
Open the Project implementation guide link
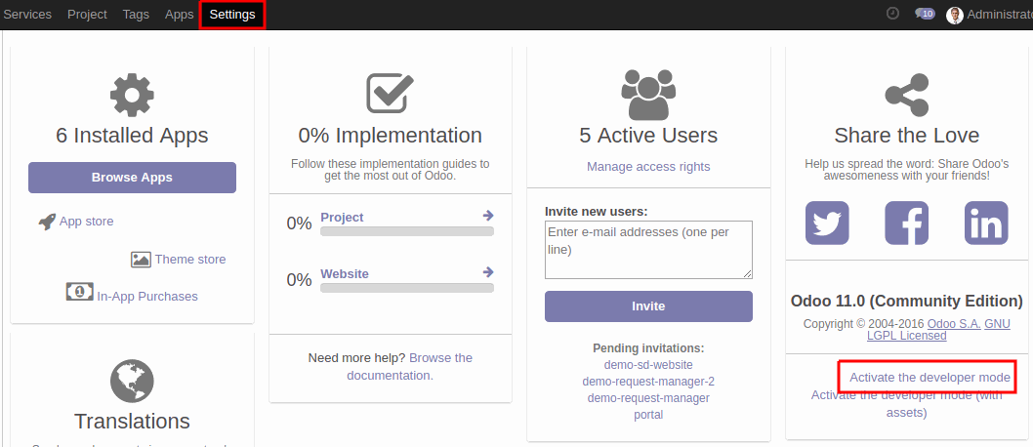pyautogui.click(x=342, y=218)
